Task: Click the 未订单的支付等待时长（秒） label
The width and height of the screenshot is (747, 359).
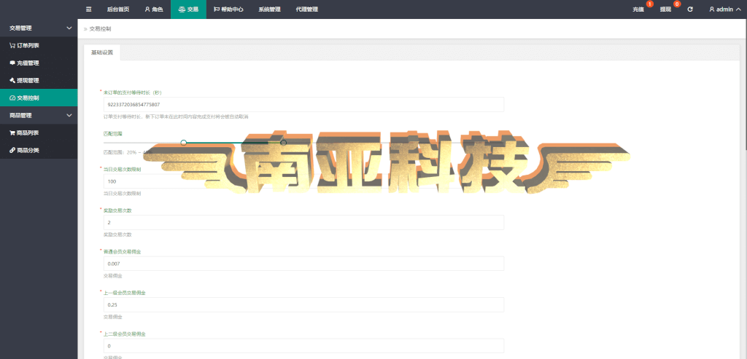Action: coord(133,92)
